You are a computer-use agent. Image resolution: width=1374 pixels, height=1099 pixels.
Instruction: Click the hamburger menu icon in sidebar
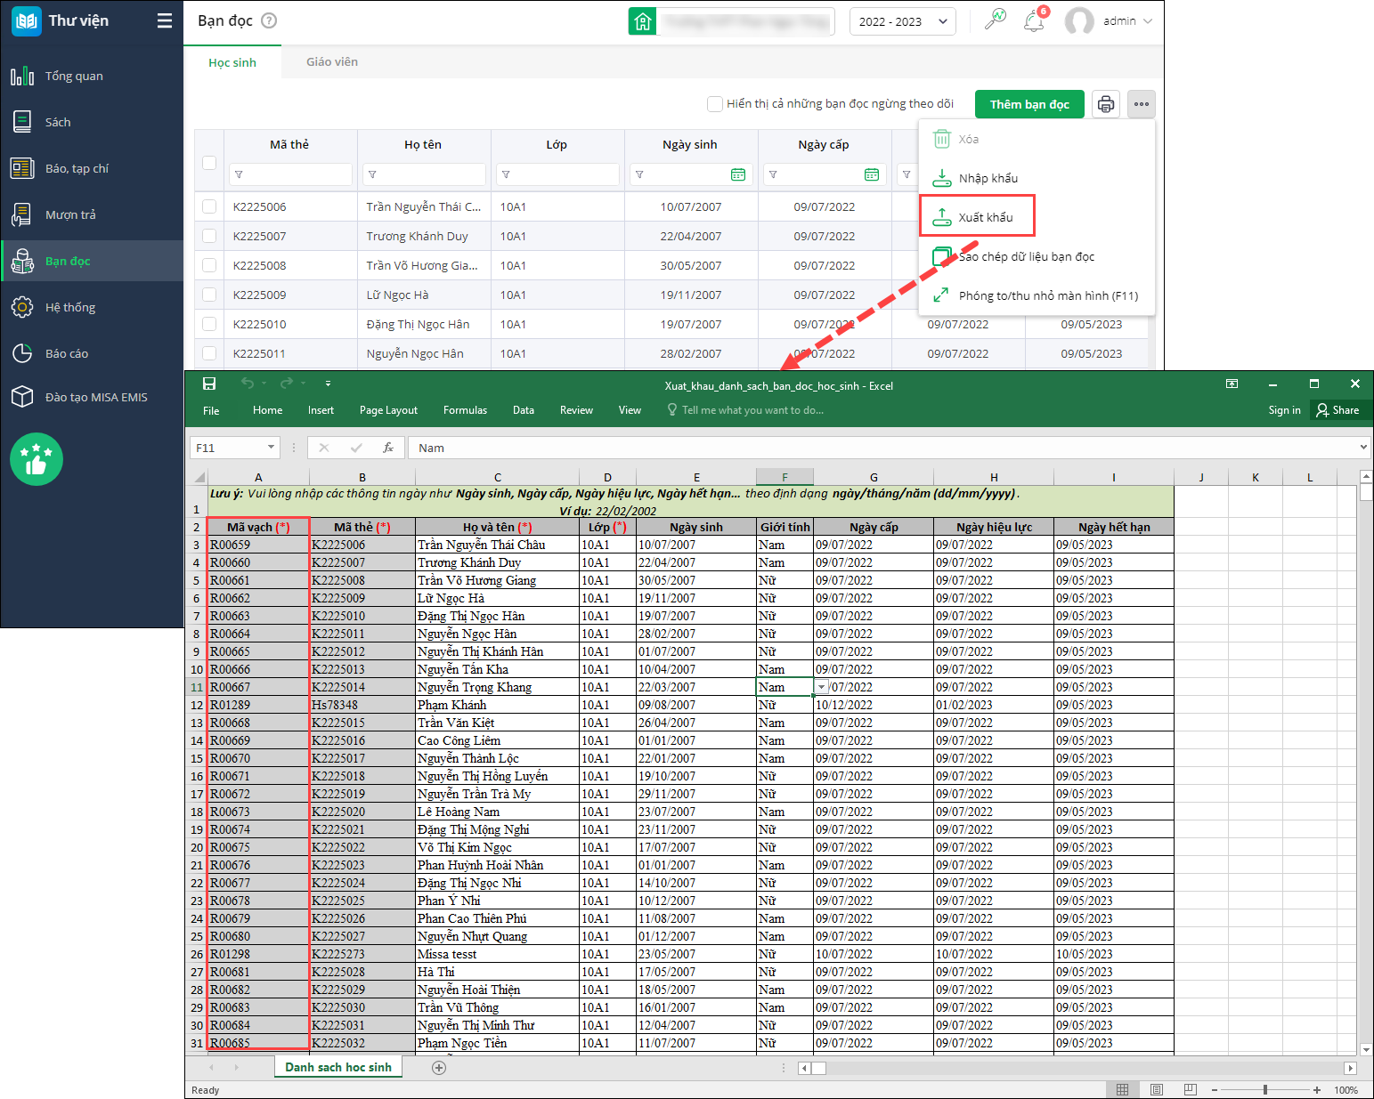coord(165,20)
